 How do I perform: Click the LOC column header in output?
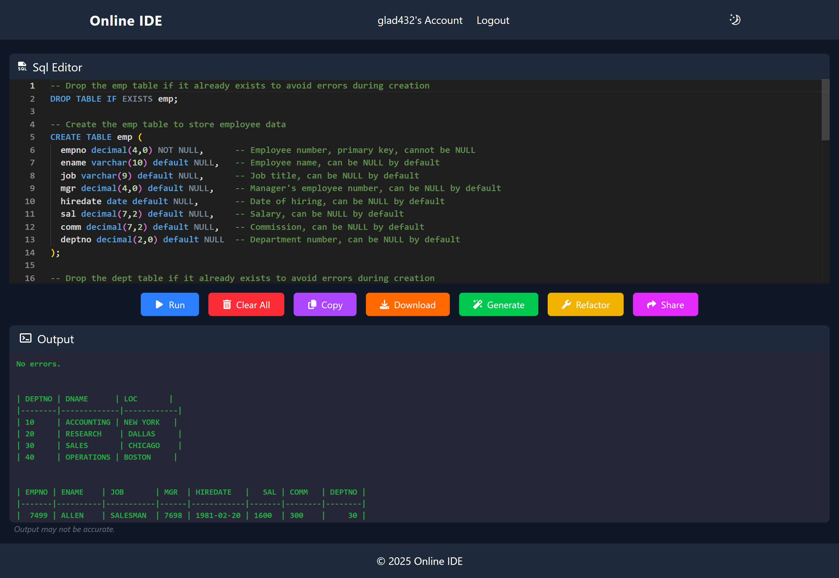(130, 399)
